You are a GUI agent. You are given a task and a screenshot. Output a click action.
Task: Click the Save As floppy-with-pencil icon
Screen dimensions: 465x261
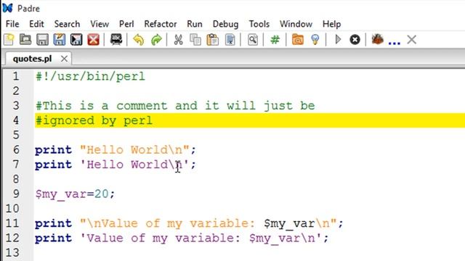60,39
